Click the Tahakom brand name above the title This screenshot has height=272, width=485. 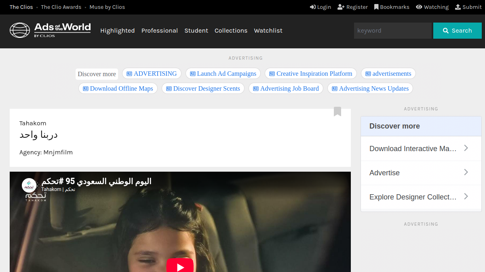click(33, 123)
